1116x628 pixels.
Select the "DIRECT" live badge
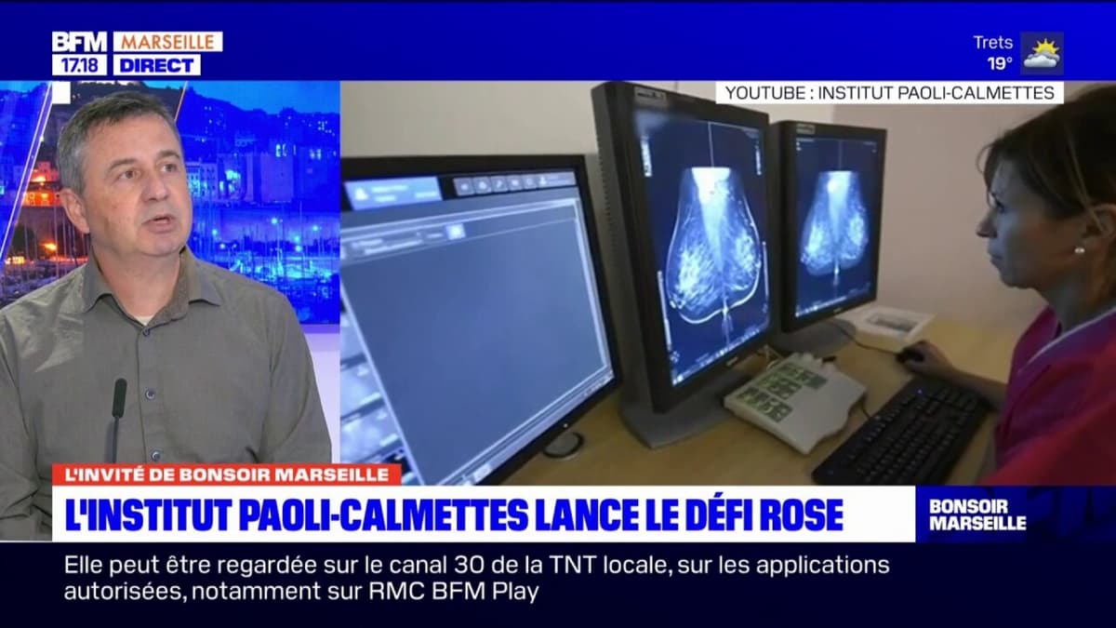(x=156, y=65)
